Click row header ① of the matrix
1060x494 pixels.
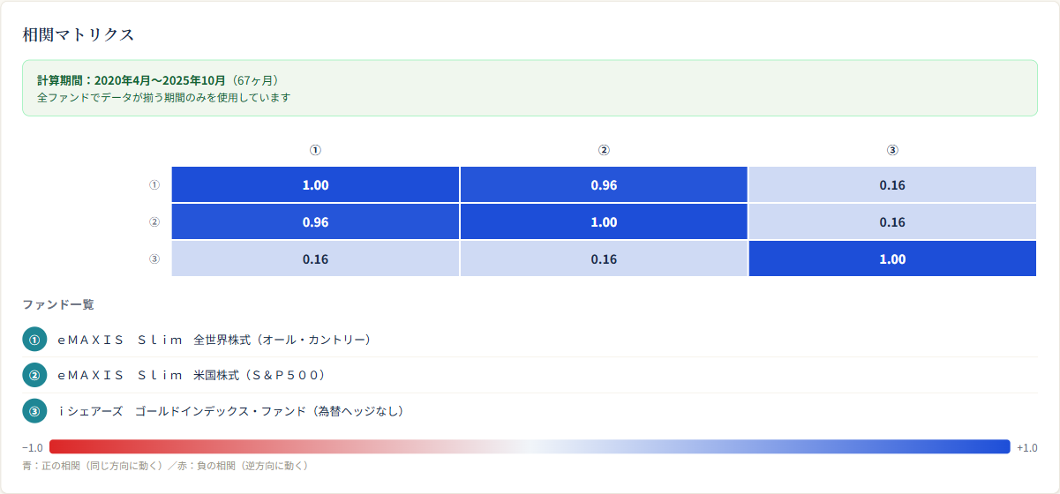click(154, 185)
